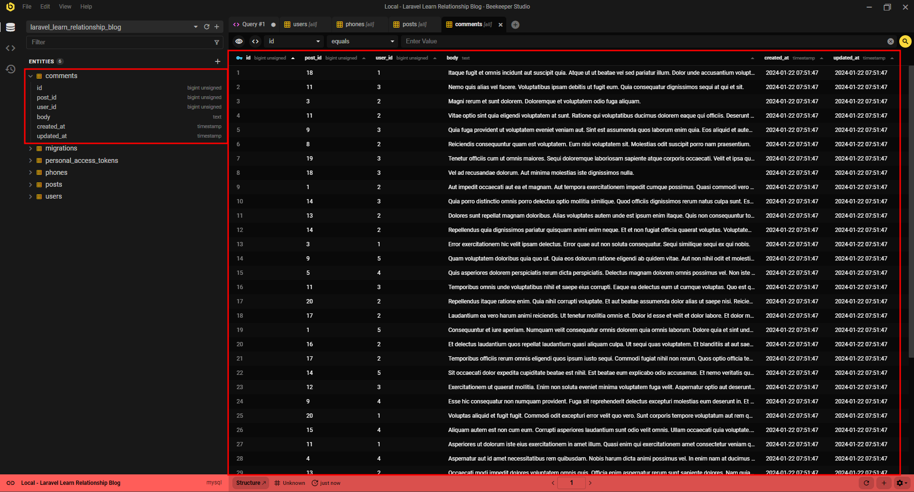Open the table settings gear in status bar

click(900, 482)
